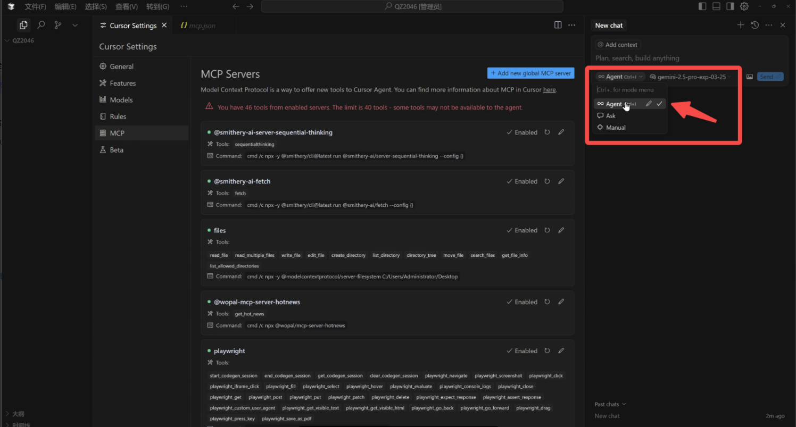Select the Source Control branch icon

coord(57,24)
